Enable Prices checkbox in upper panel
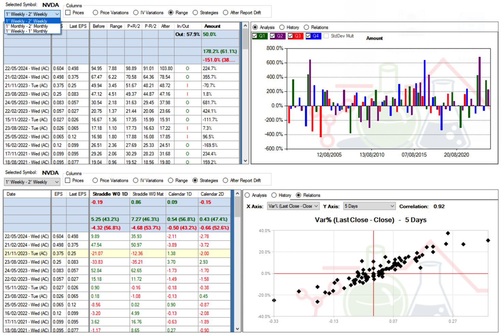This screenshot has height=335, width=501. click(68, 13)
